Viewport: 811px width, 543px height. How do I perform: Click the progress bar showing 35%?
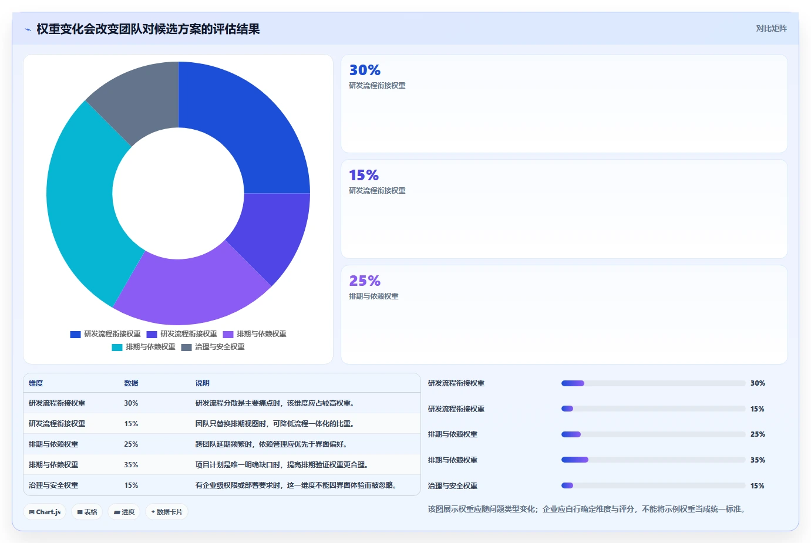[654, 460]
